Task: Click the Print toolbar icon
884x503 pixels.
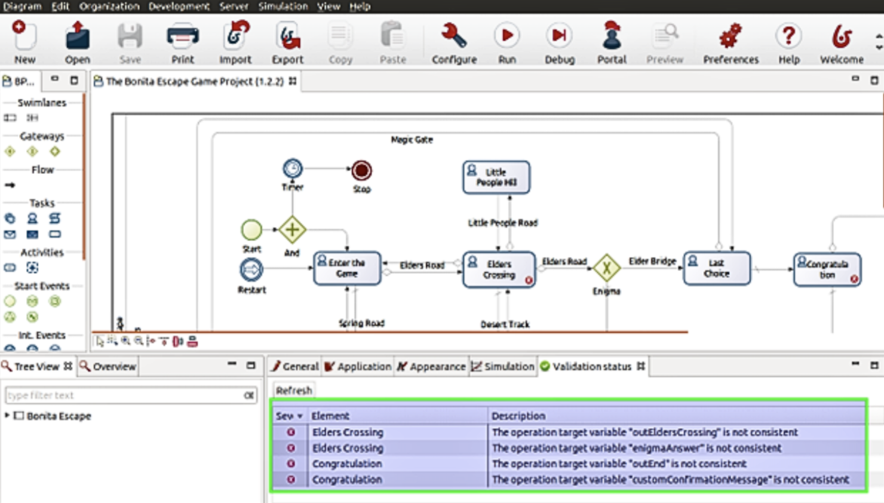Action: [x=182, y=36]
